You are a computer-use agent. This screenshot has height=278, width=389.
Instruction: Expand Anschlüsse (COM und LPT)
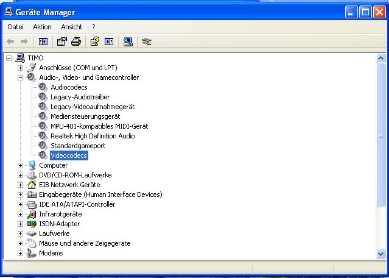20,68
